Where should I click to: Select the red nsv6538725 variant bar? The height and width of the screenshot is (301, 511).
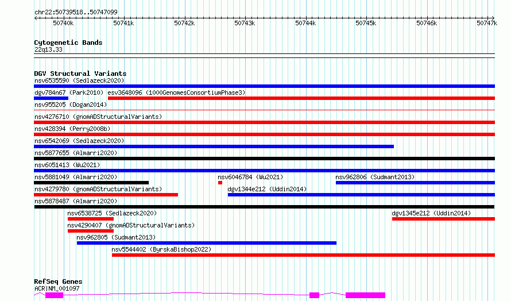click(91, 219)
